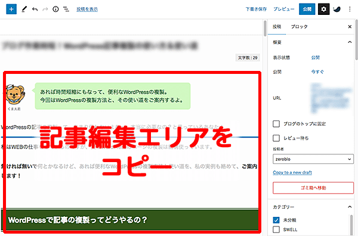Collapse the カテゴリー section
This screenshot has height=236, width=358.
click(x=350, y=207)
